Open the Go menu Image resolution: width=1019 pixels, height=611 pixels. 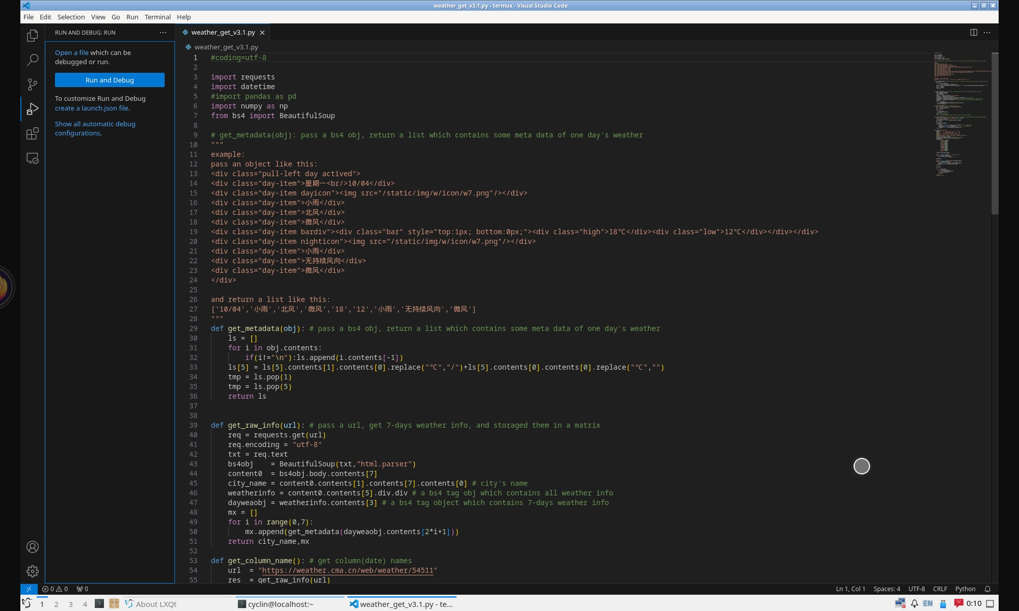(116, 17)
